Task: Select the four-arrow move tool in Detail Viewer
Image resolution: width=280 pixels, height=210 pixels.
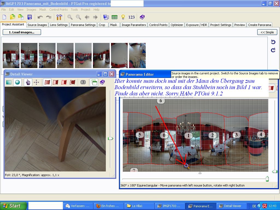Action: click(x=36, y=82)
